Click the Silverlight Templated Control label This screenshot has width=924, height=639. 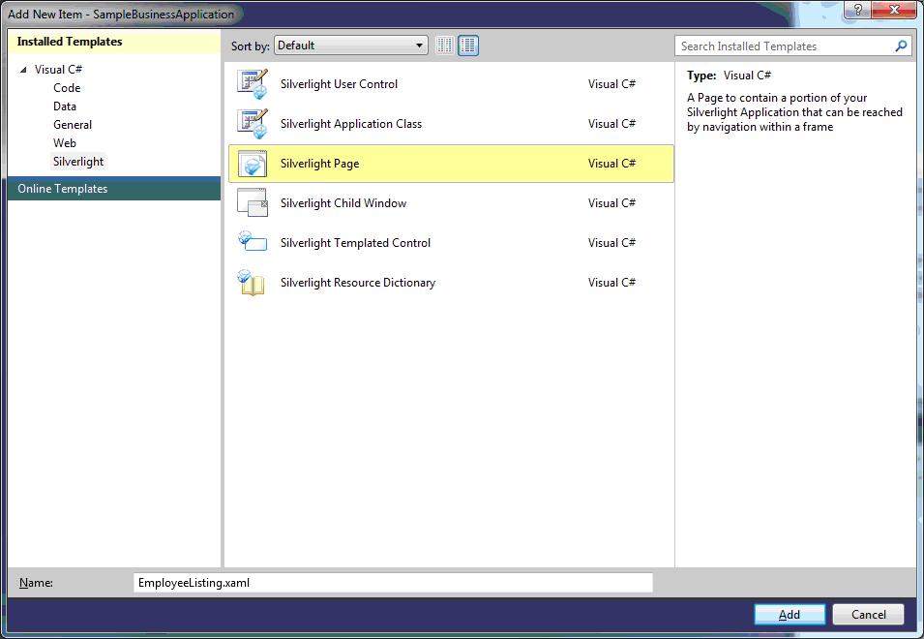tap(355, 242)
